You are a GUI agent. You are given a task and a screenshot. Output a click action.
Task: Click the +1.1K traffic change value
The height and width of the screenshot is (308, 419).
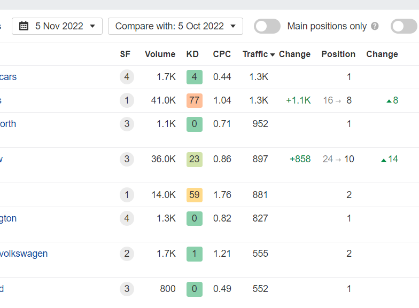coord(298,100)
